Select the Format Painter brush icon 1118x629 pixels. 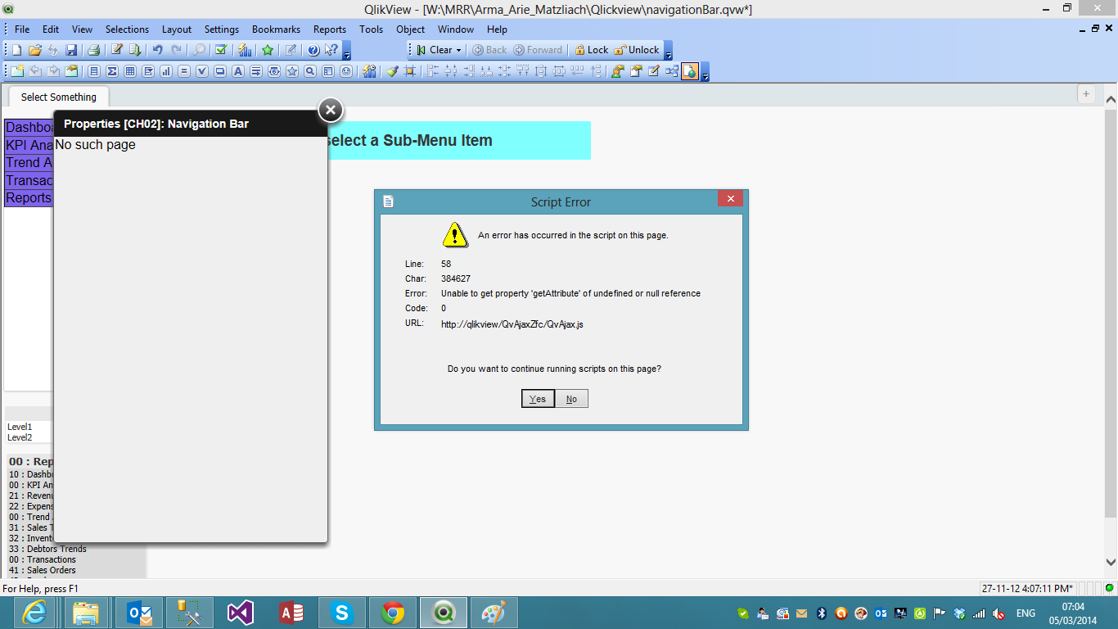393,71
